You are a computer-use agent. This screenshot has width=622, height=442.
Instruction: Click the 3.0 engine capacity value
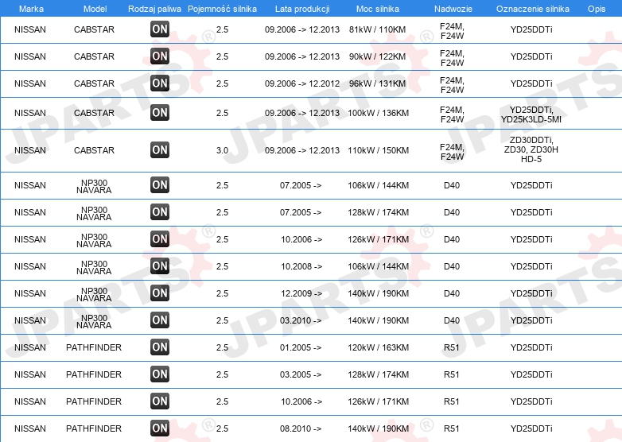(222, 150)
